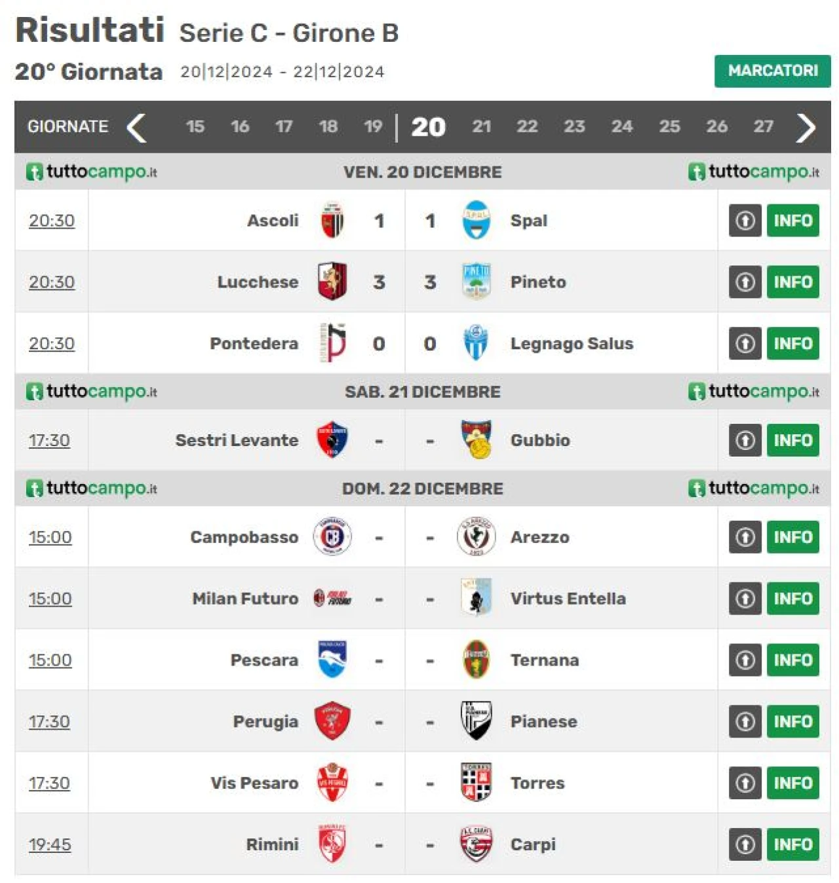Click the 17:30 Sestri Levante kickoff link
The image size is (839, 883).
(49, 440)
